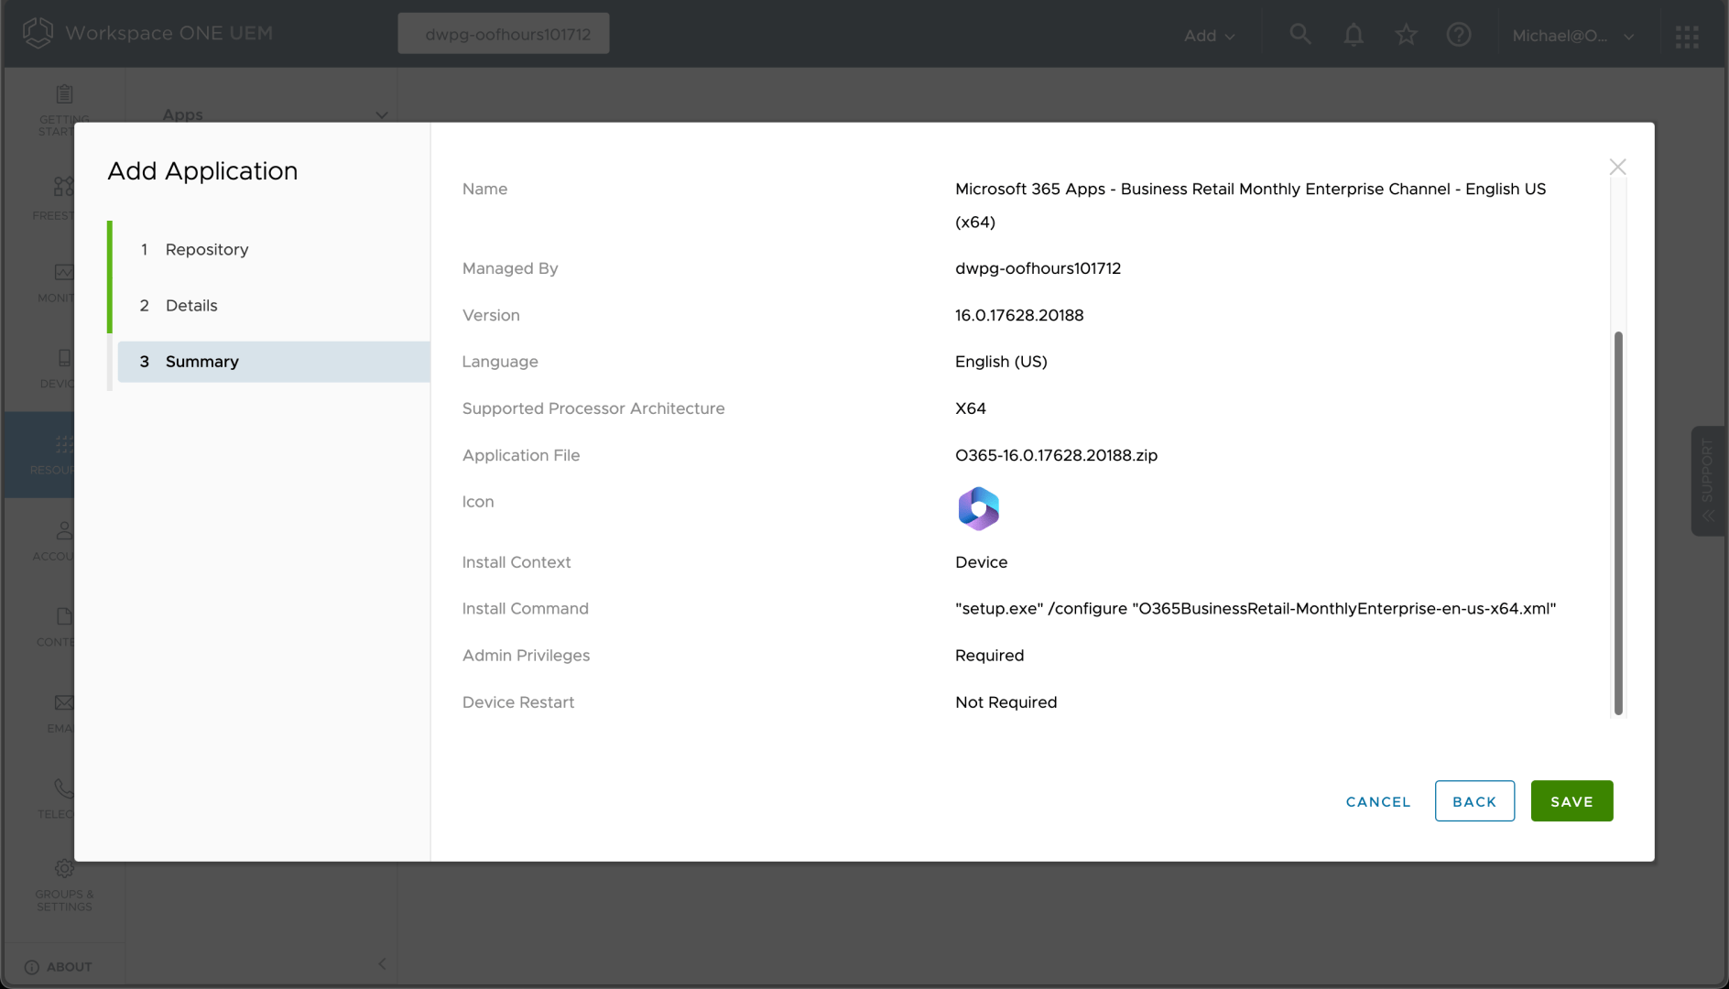
Task: Click the Workspace ONE UEM logo
Action: [38, 33]
